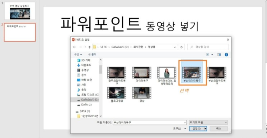Viewport: 267px width, 138px height.
Task: Click the 취소 cancel button
Action: point(219,128)
